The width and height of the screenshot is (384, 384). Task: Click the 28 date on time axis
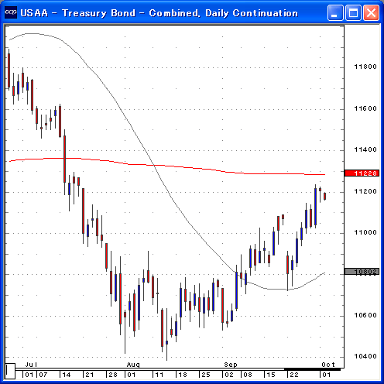(113, 375)
